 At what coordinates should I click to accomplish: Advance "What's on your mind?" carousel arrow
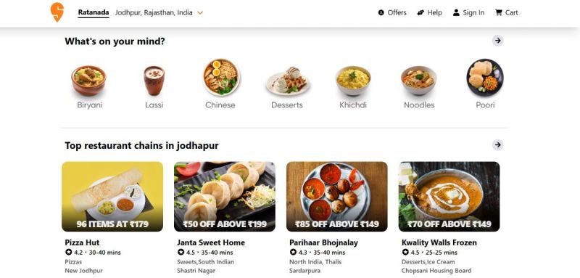pos(498,41)
